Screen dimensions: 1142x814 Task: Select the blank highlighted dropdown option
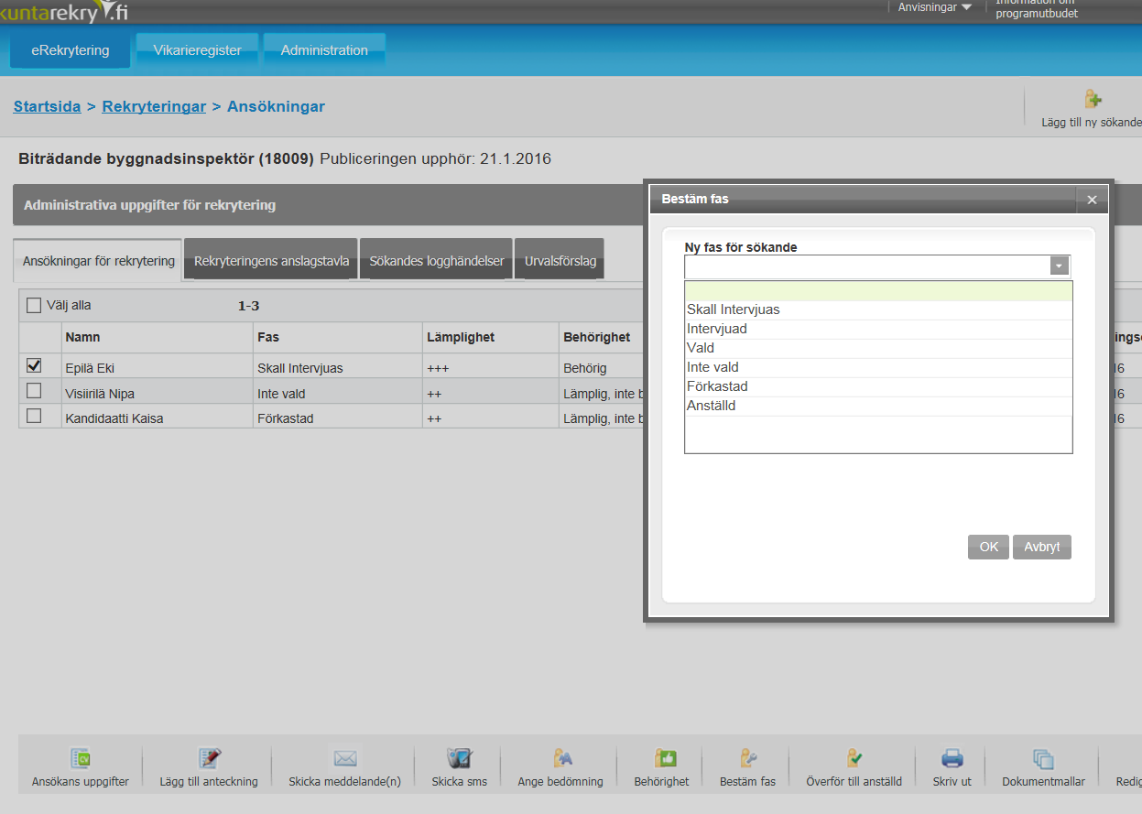[878, 291]
